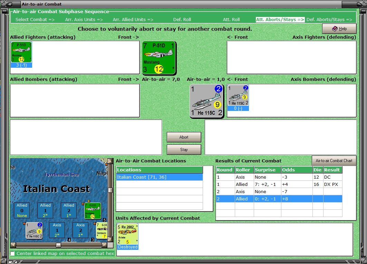Screen dimensions: 367x264
Task: Click the minimap vertical scrollbar thumb
Action: coord(110,190)
